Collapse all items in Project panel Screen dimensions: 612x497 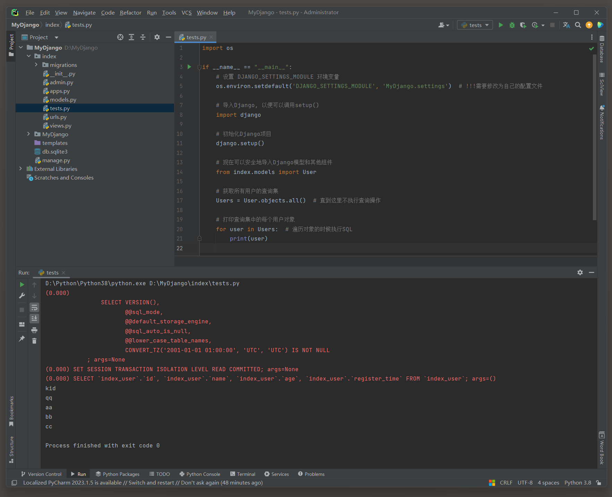point(143,37)
